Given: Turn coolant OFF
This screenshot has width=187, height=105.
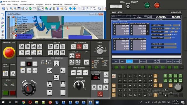Looking at the screenshot, I should tap(78, 56).
